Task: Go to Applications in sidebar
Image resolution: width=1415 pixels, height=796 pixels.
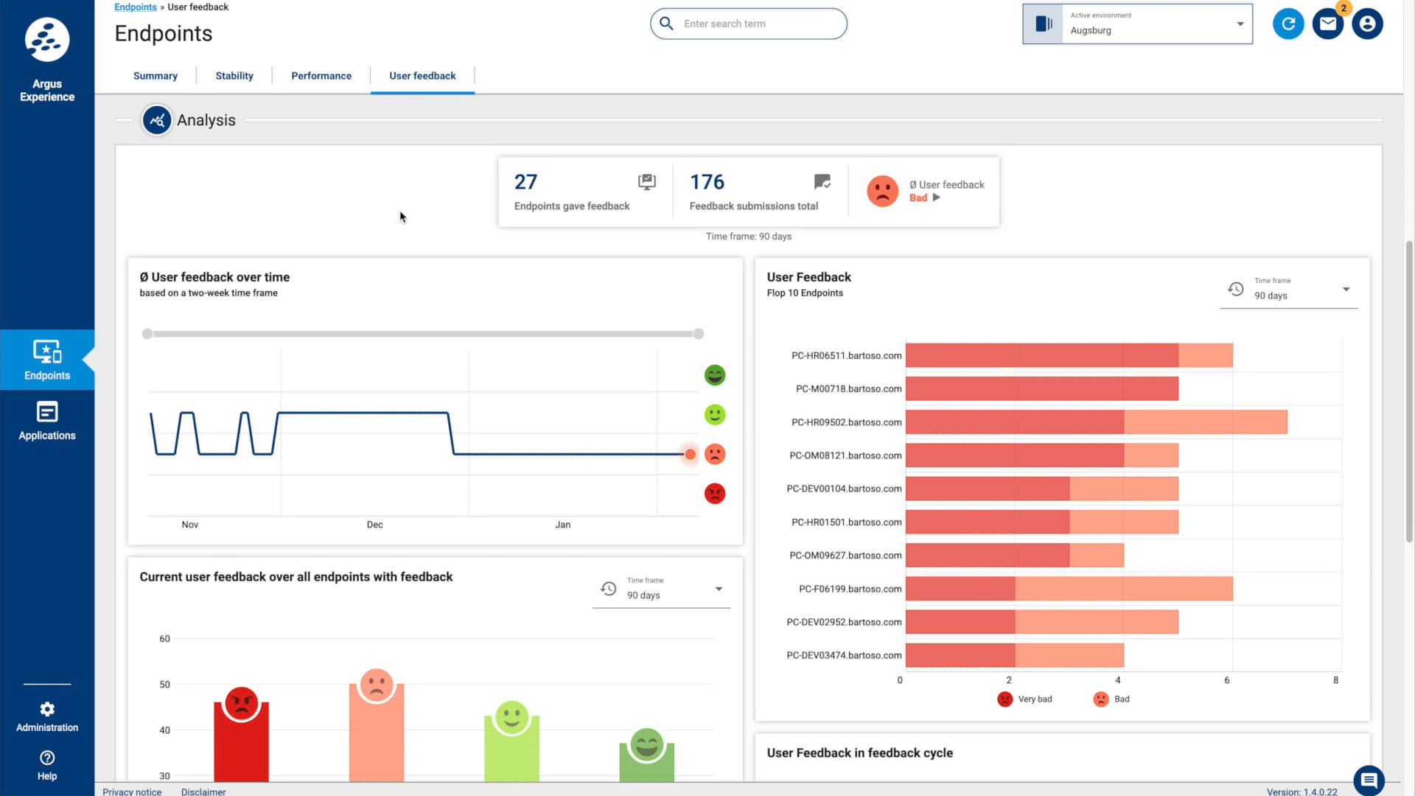Action: 47,420
